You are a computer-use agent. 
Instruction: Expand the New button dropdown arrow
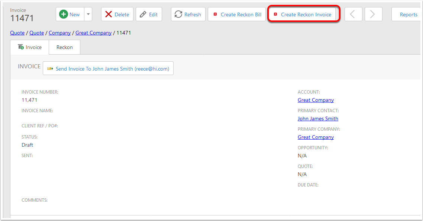click(x=88, y=14)
